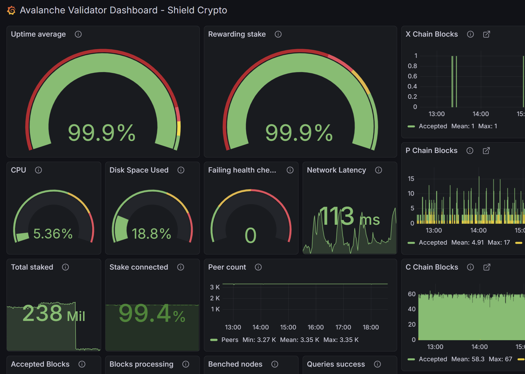
Task: Toggle the Peers series in Peer count legend
Action: tap(230, 340)
